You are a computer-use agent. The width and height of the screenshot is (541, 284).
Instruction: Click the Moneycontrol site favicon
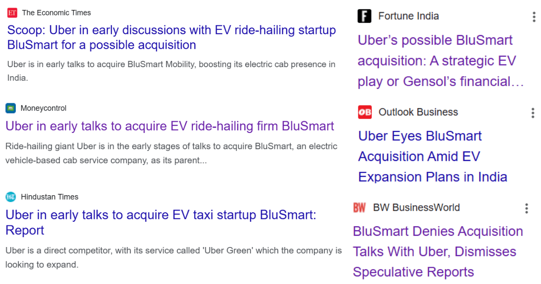pyautogui.click(x=10, y=108)
